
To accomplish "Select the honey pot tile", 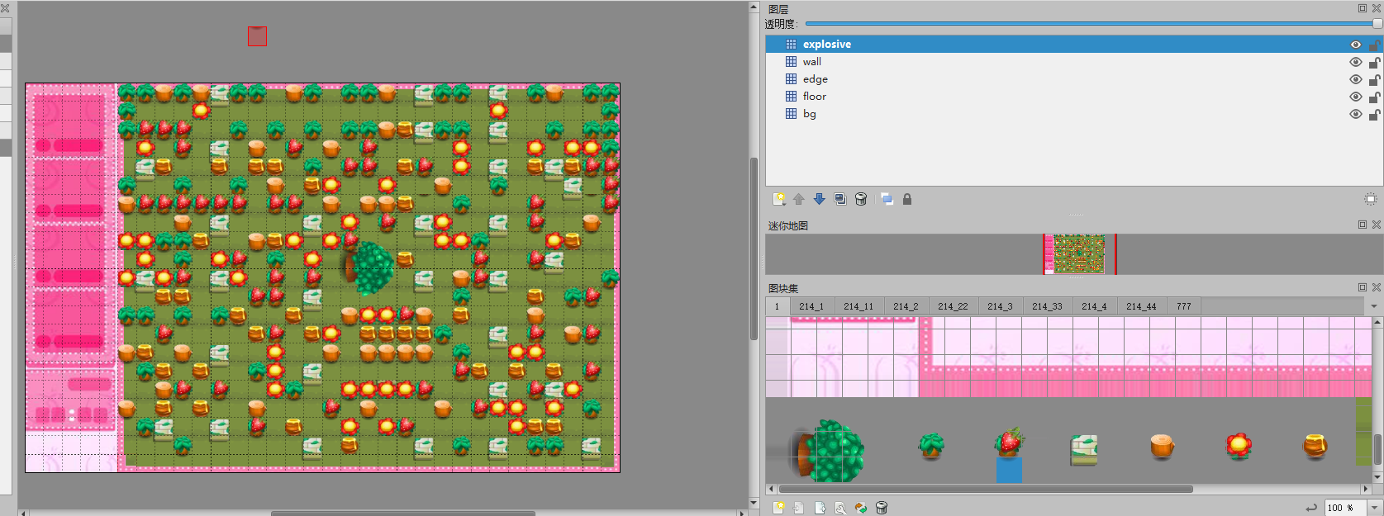I will [x=1315, y=446].
